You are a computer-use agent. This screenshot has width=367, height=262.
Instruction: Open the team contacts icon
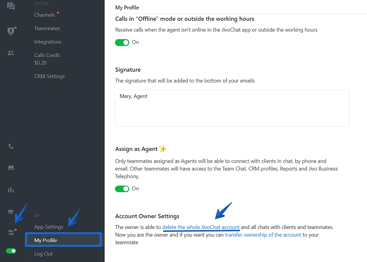11,53
